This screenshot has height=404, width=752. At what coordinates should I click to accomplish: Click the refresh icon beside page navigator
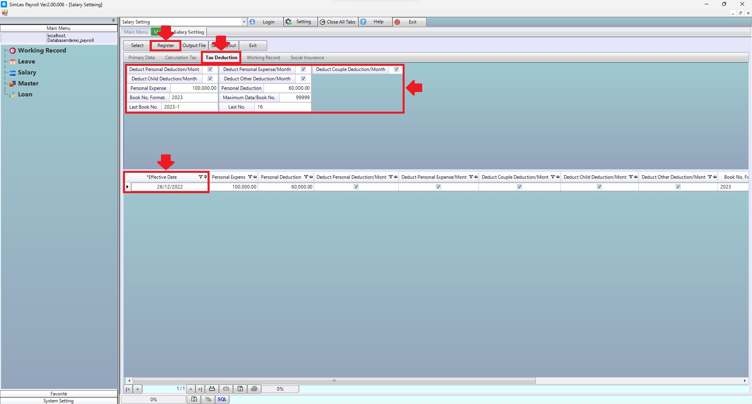(x=240, y=389)
